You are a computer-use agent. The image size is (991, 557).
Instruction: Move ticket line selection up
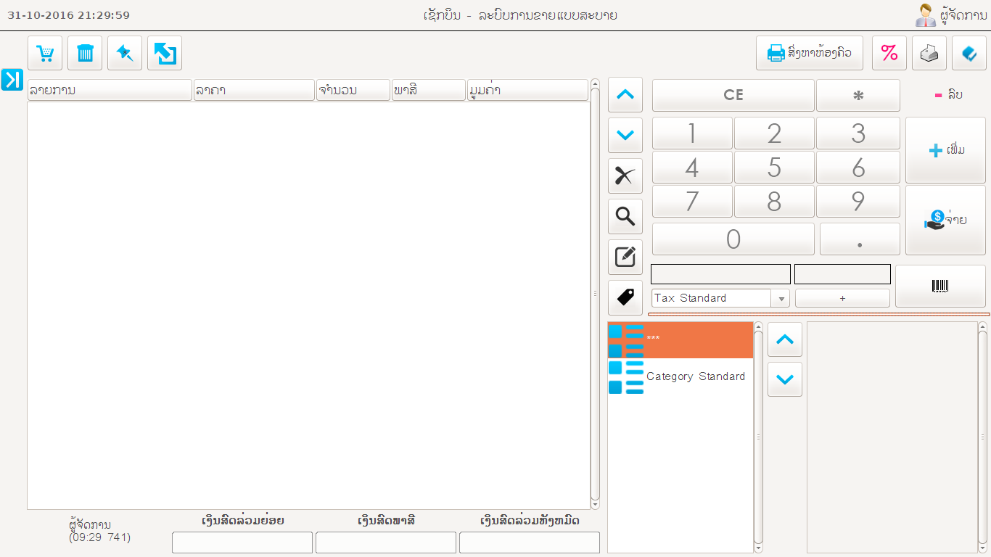coord(625,94)
